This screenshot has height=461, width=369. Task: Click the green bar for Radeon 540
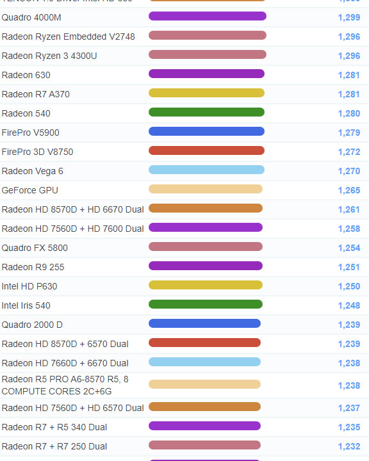[206, 112]
